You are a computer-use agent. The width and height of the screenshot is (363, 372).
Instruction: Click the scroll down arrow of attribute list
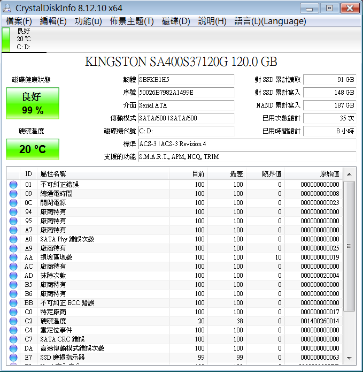[x=349, y=358]
